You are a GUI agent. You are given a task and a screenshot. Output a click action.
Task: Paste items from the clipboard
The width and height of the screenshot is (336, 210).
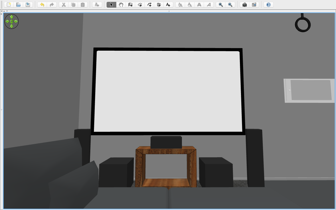[x=83, y=5]
